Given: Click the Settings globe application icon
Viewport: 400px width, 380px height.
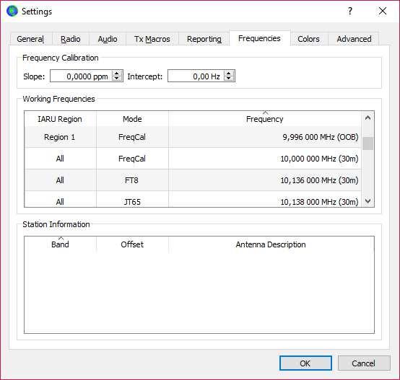Looking at the screenshot, I should tap(12, 12).
